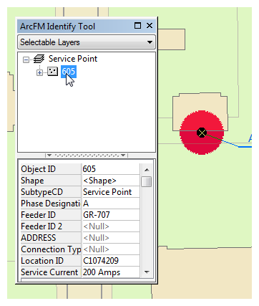
Task: Click the Phase Designation field label
Action: (51, 204)
